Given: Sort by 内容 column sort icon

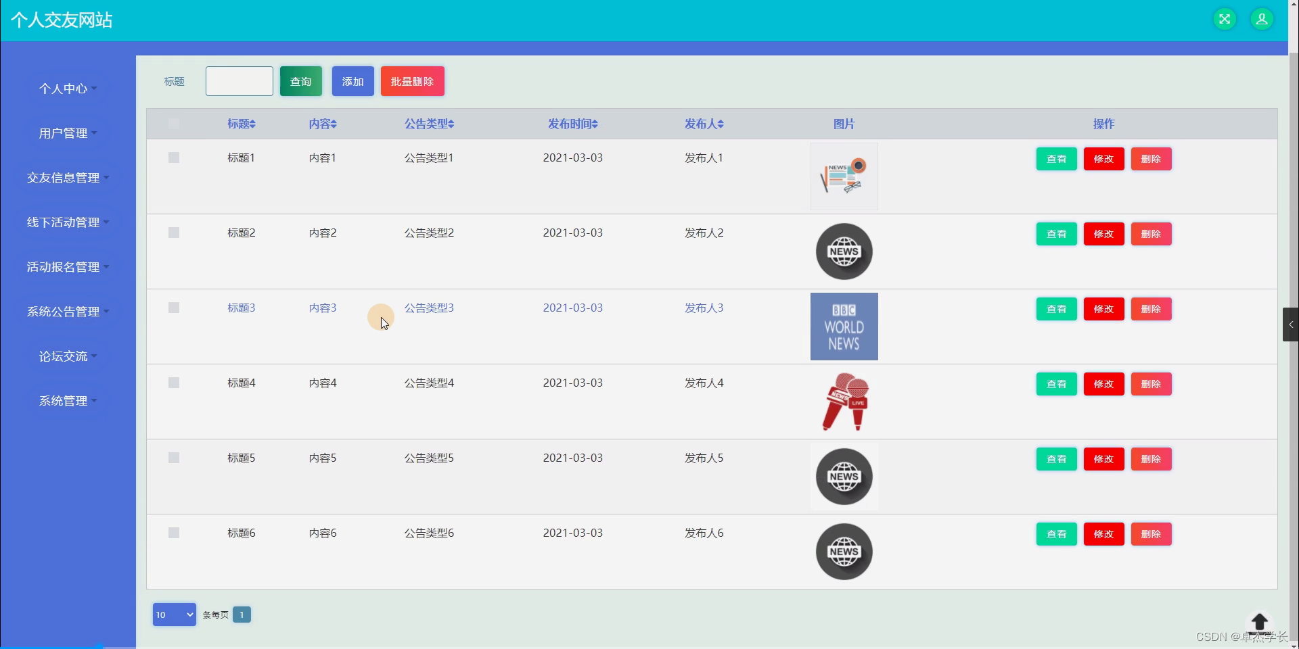Looking at the screenshot, I should coord(334,124).
